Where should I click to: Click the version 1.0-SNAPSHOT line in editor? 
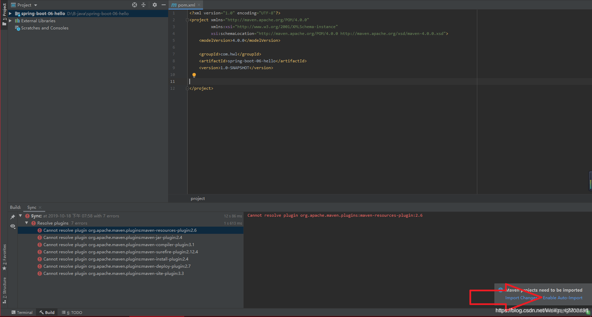[x=236, y=68]
